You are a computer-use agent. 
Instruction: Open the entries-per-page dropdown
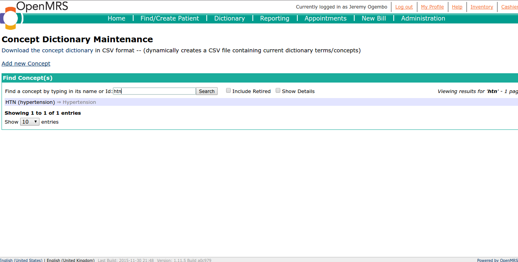(30, 122)
